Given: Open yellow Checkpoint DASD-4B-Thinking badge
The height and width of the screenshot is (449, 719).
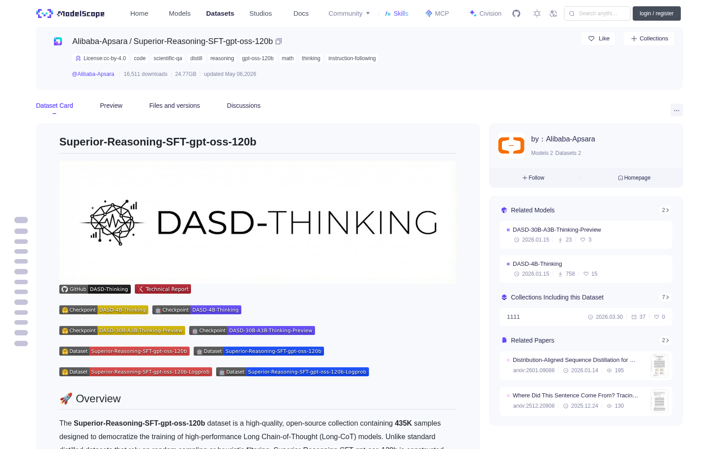Looking at the screenshot, I should 104,310.
